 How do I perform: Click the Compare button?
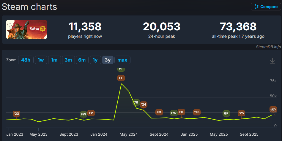point(266,7)
